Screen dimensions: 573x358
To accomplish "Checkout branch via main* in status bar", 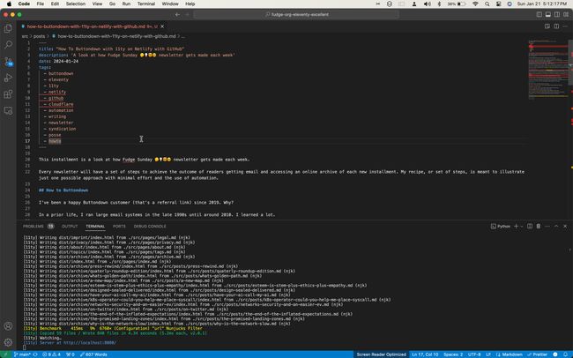I will (x=22, y=354).
